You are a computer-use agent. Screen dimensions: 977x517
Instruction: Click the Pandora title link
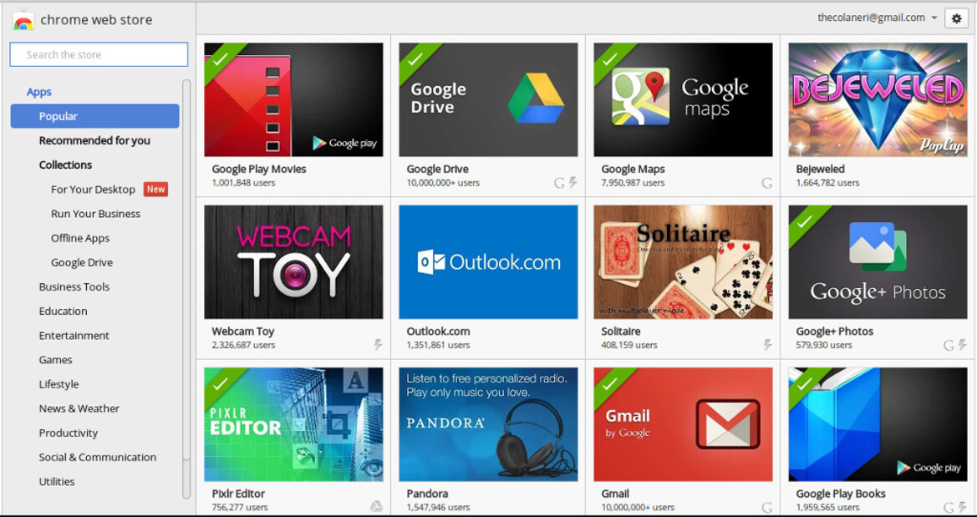point(427,494)
